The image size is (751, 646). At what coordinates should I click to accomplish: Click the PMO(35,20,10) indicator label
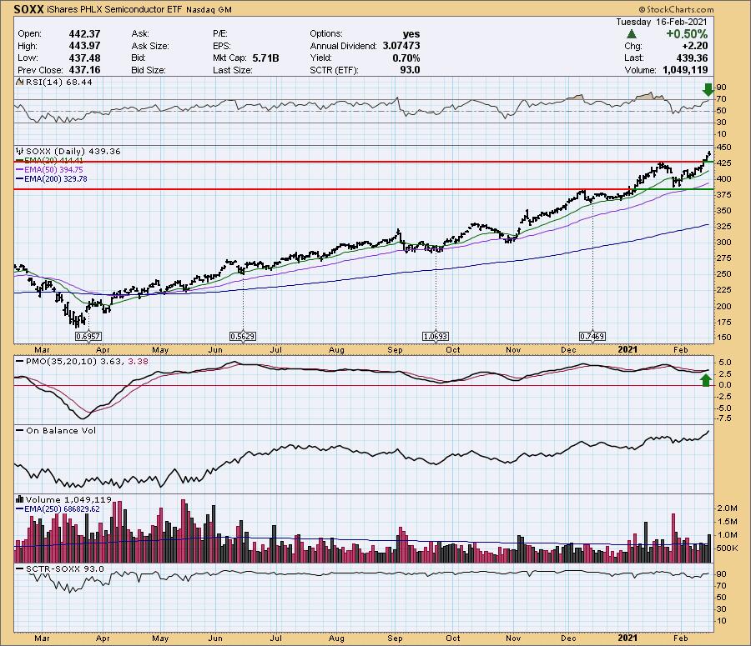[61, 361]
